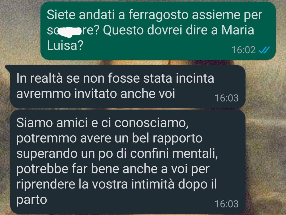
Task: Select the message "In realtà se non fosse stata incinta"
Action: point(115,78)
